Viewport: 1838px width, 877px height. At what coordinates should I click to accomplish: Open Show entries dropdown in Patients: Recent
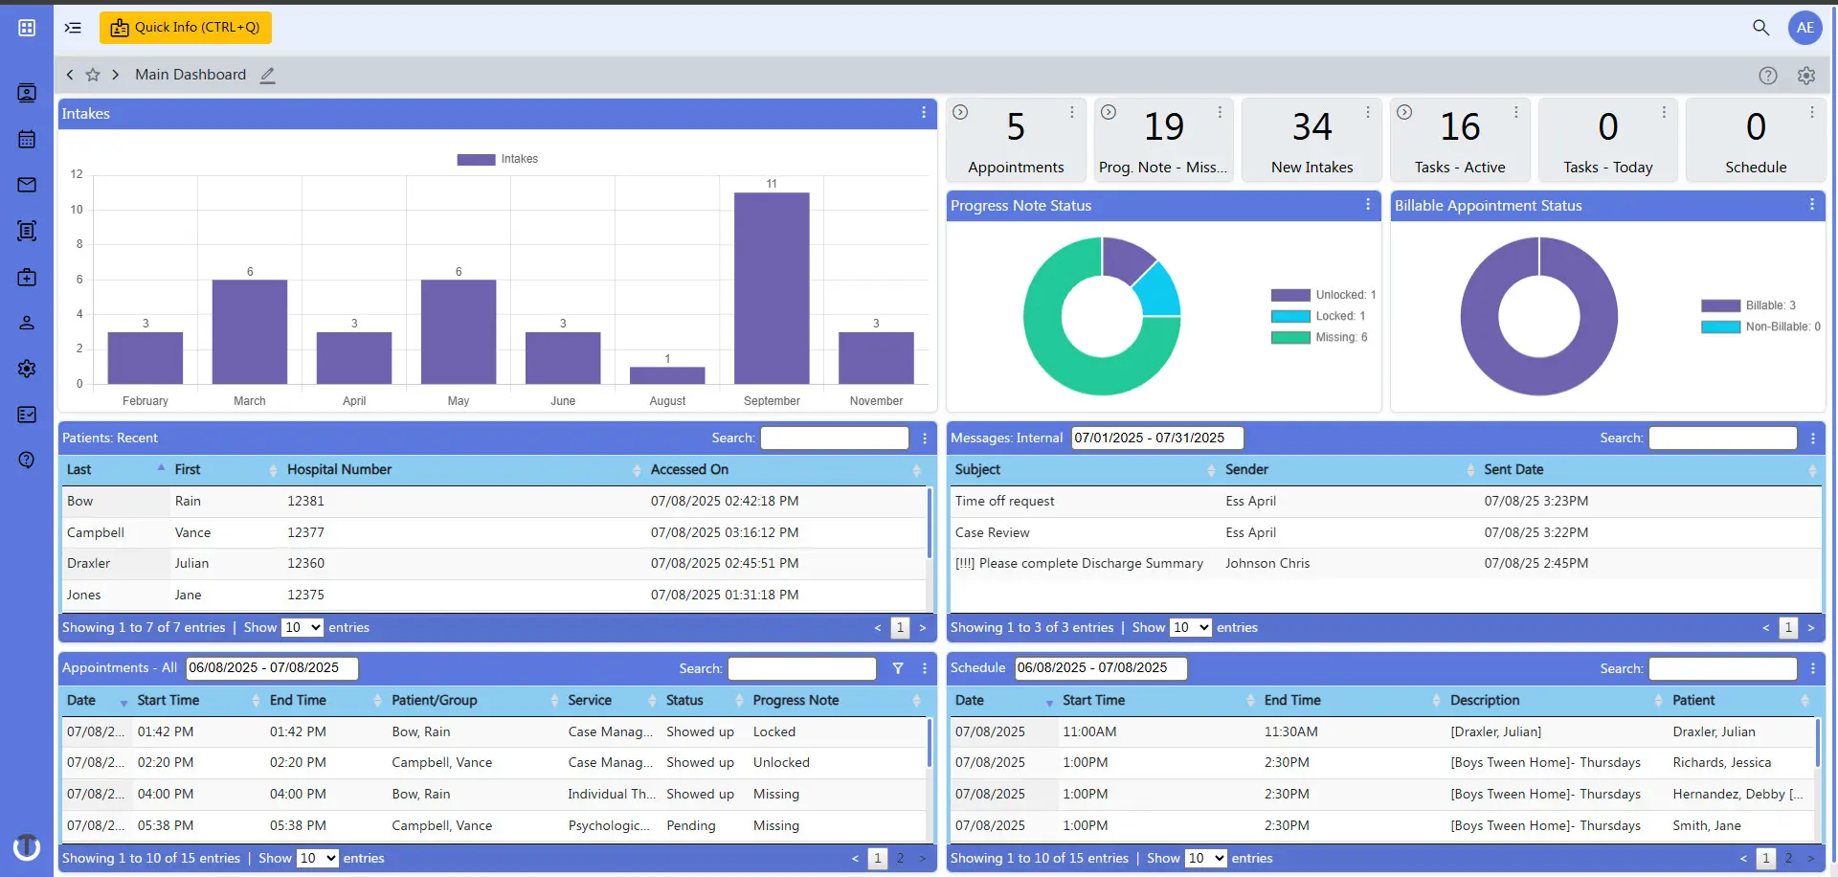pos(302,628)
